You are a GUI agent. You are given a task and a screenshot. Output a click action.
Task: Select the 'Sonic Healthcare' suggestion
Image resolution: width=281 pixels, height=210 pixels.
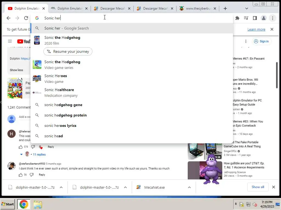[132, 92]
